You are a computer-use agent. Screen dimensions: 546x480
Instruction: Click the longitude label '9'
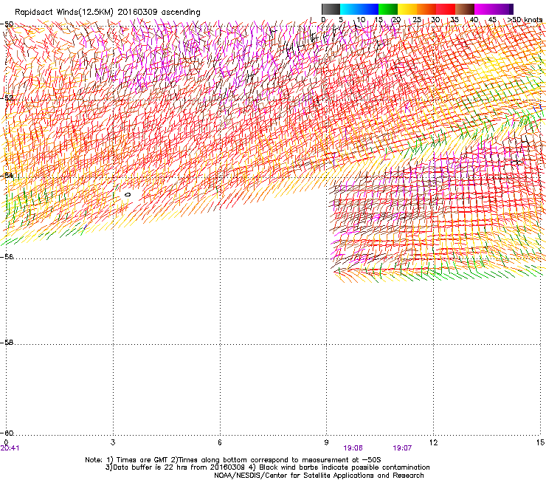point(326,442)
